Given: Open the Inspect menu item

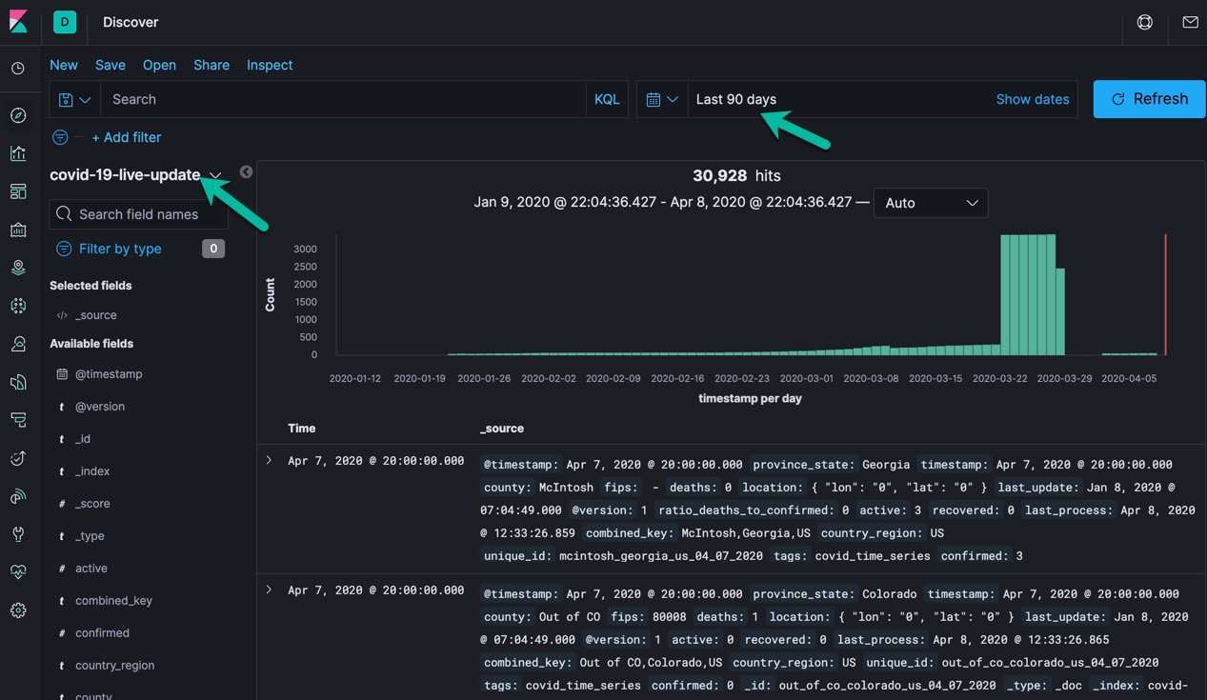Looking at the screenshot, I should click(x=270, y=65).
